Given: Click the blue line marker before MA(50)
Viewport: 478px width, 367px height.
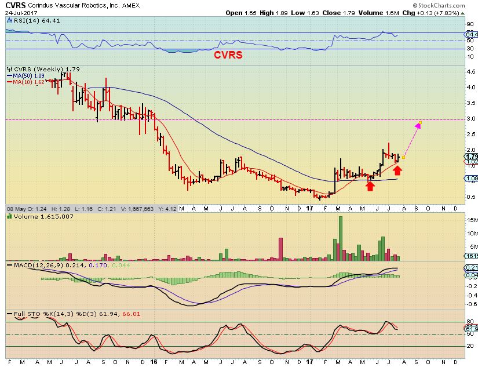Looking at the screenshot, I should [9, 75].
